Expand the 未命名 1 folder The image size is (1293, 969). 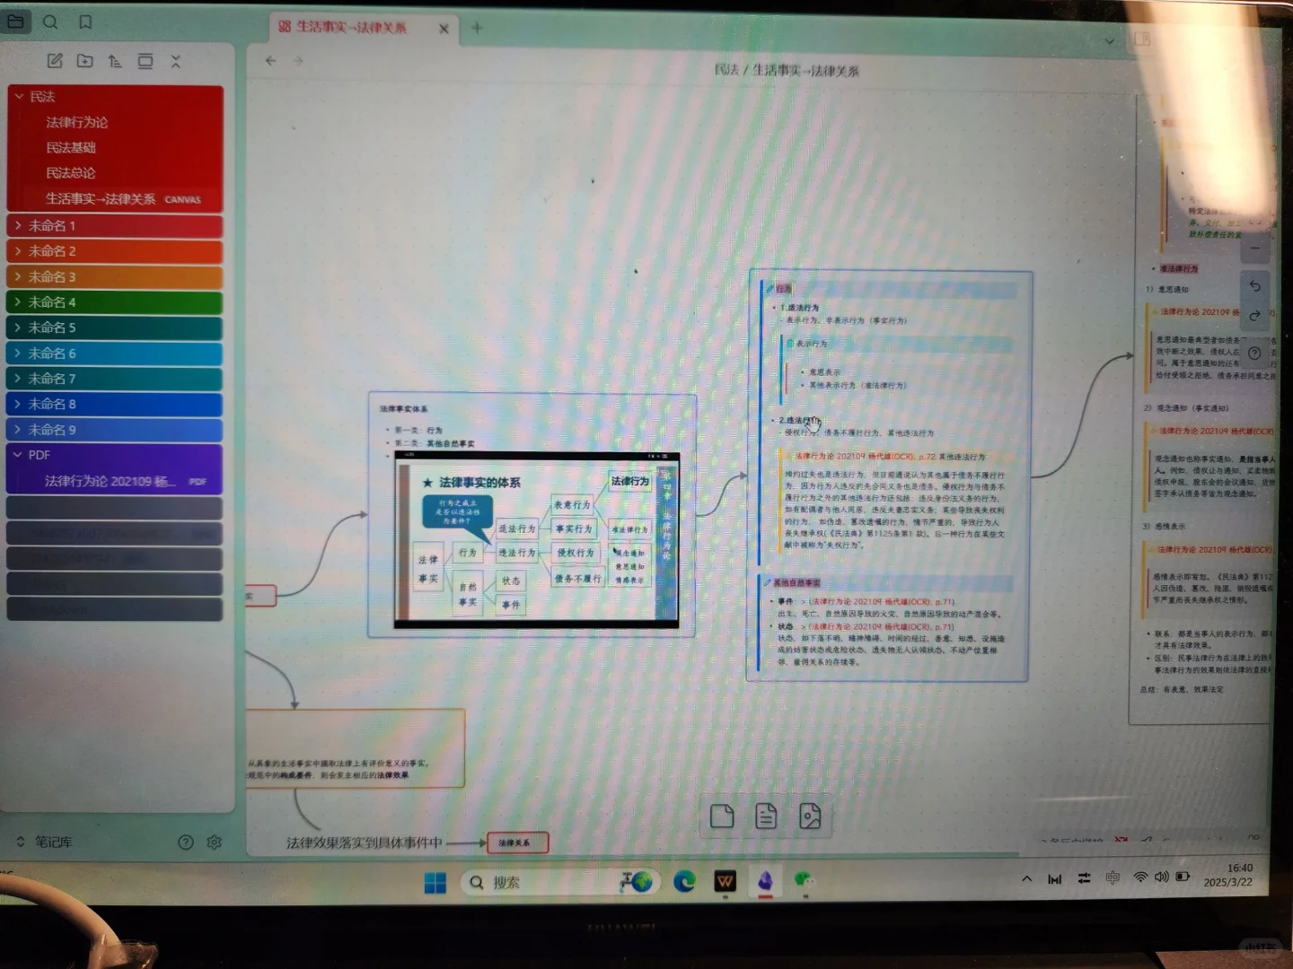115,226
